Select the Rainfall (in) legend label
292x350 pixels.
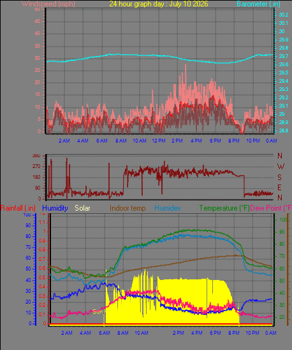point(18,208)
